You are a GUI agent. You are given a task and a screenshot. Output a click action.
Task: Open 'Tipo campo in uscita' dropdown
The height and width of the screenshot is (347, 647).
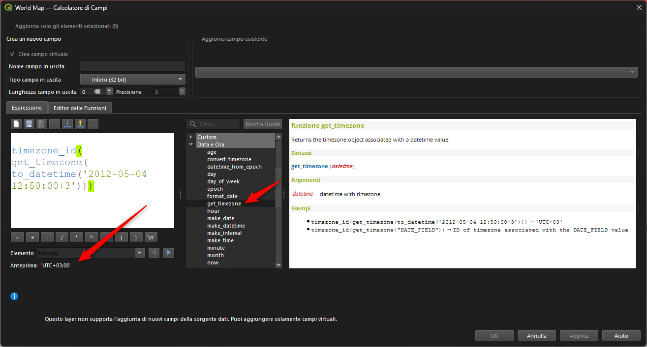(x=132, y=79)
